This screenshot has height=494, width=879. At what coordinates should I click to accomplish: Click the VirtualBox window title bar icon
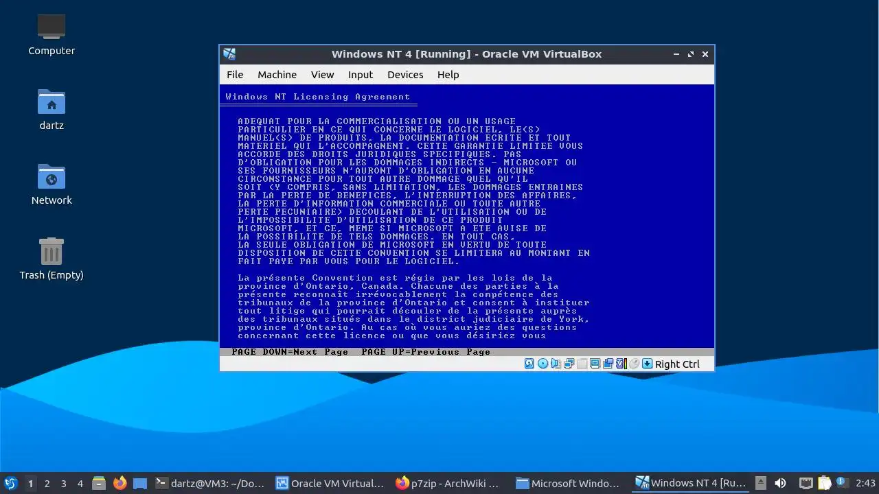(x=229, y=54)
